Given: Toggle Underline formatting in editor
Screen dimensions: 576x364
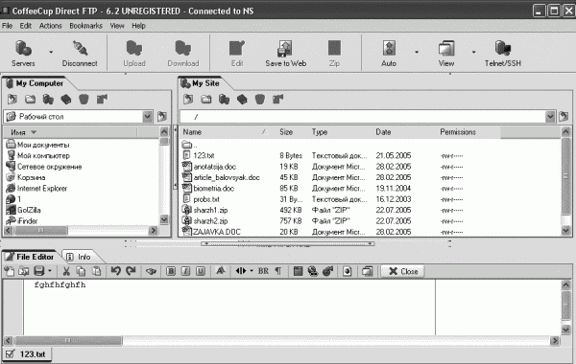Looking at the screenshot, I should point(201,271).
